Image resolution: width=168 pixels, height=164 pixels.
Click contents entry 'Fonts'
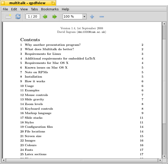(x=29, y=150)
